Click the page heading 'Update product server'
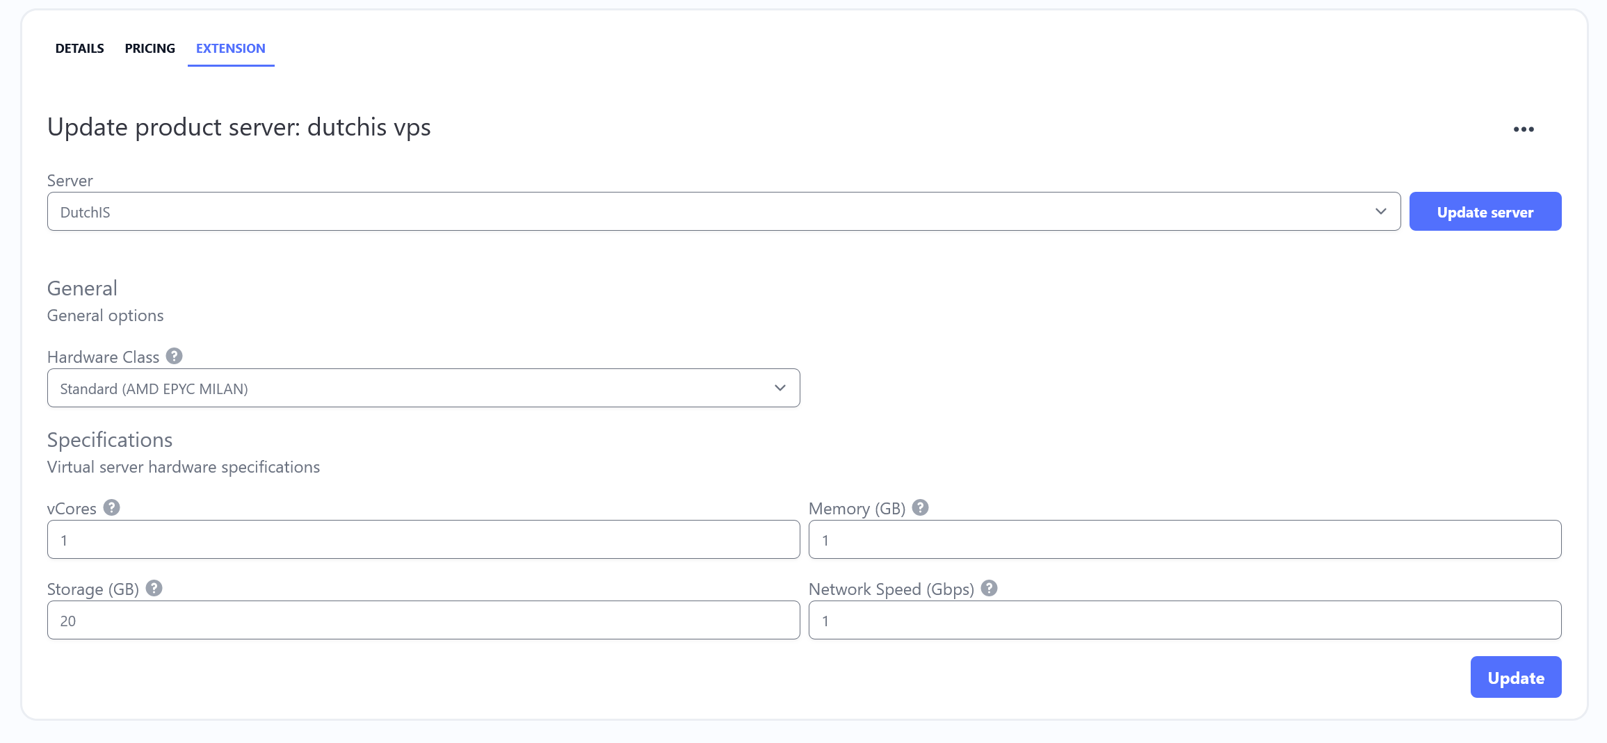 239,127
